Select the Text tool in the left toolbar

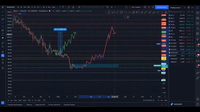coord(3,27)
